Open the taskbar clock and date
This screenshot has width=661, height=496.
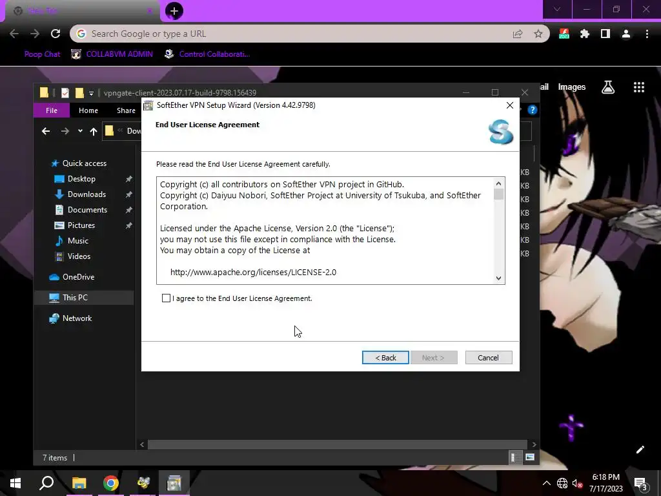coord(605,483)
